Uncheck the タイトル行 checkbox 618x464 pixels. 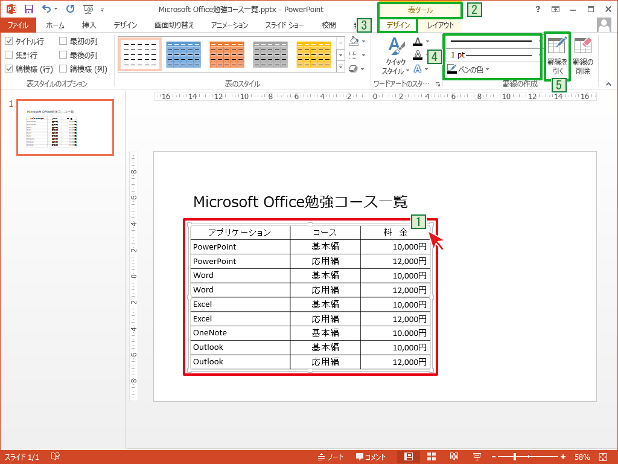click(8, 41)
